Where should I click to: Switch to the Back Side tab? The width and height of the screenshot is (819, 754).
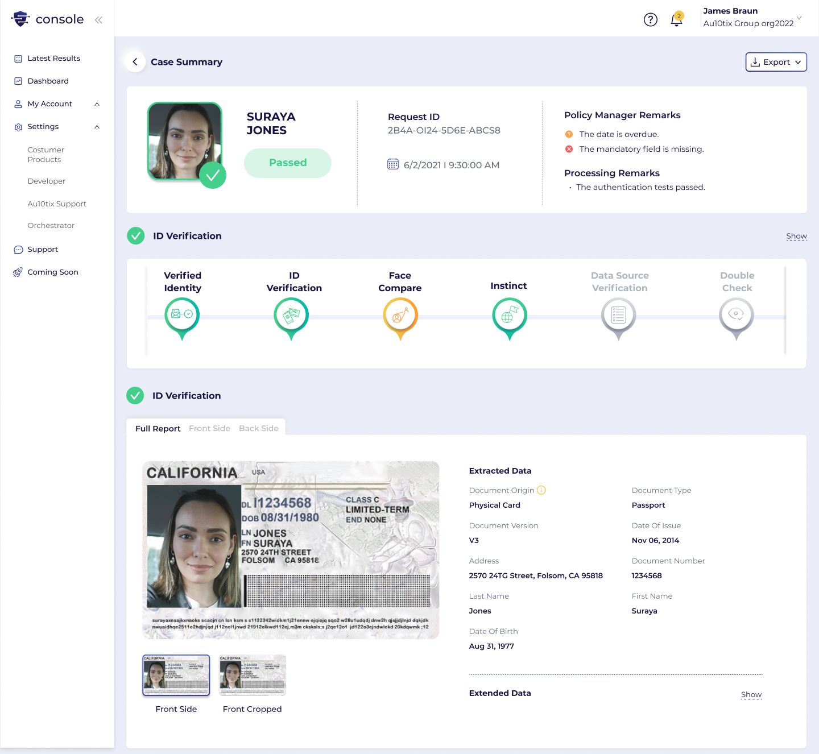[259, 428]
